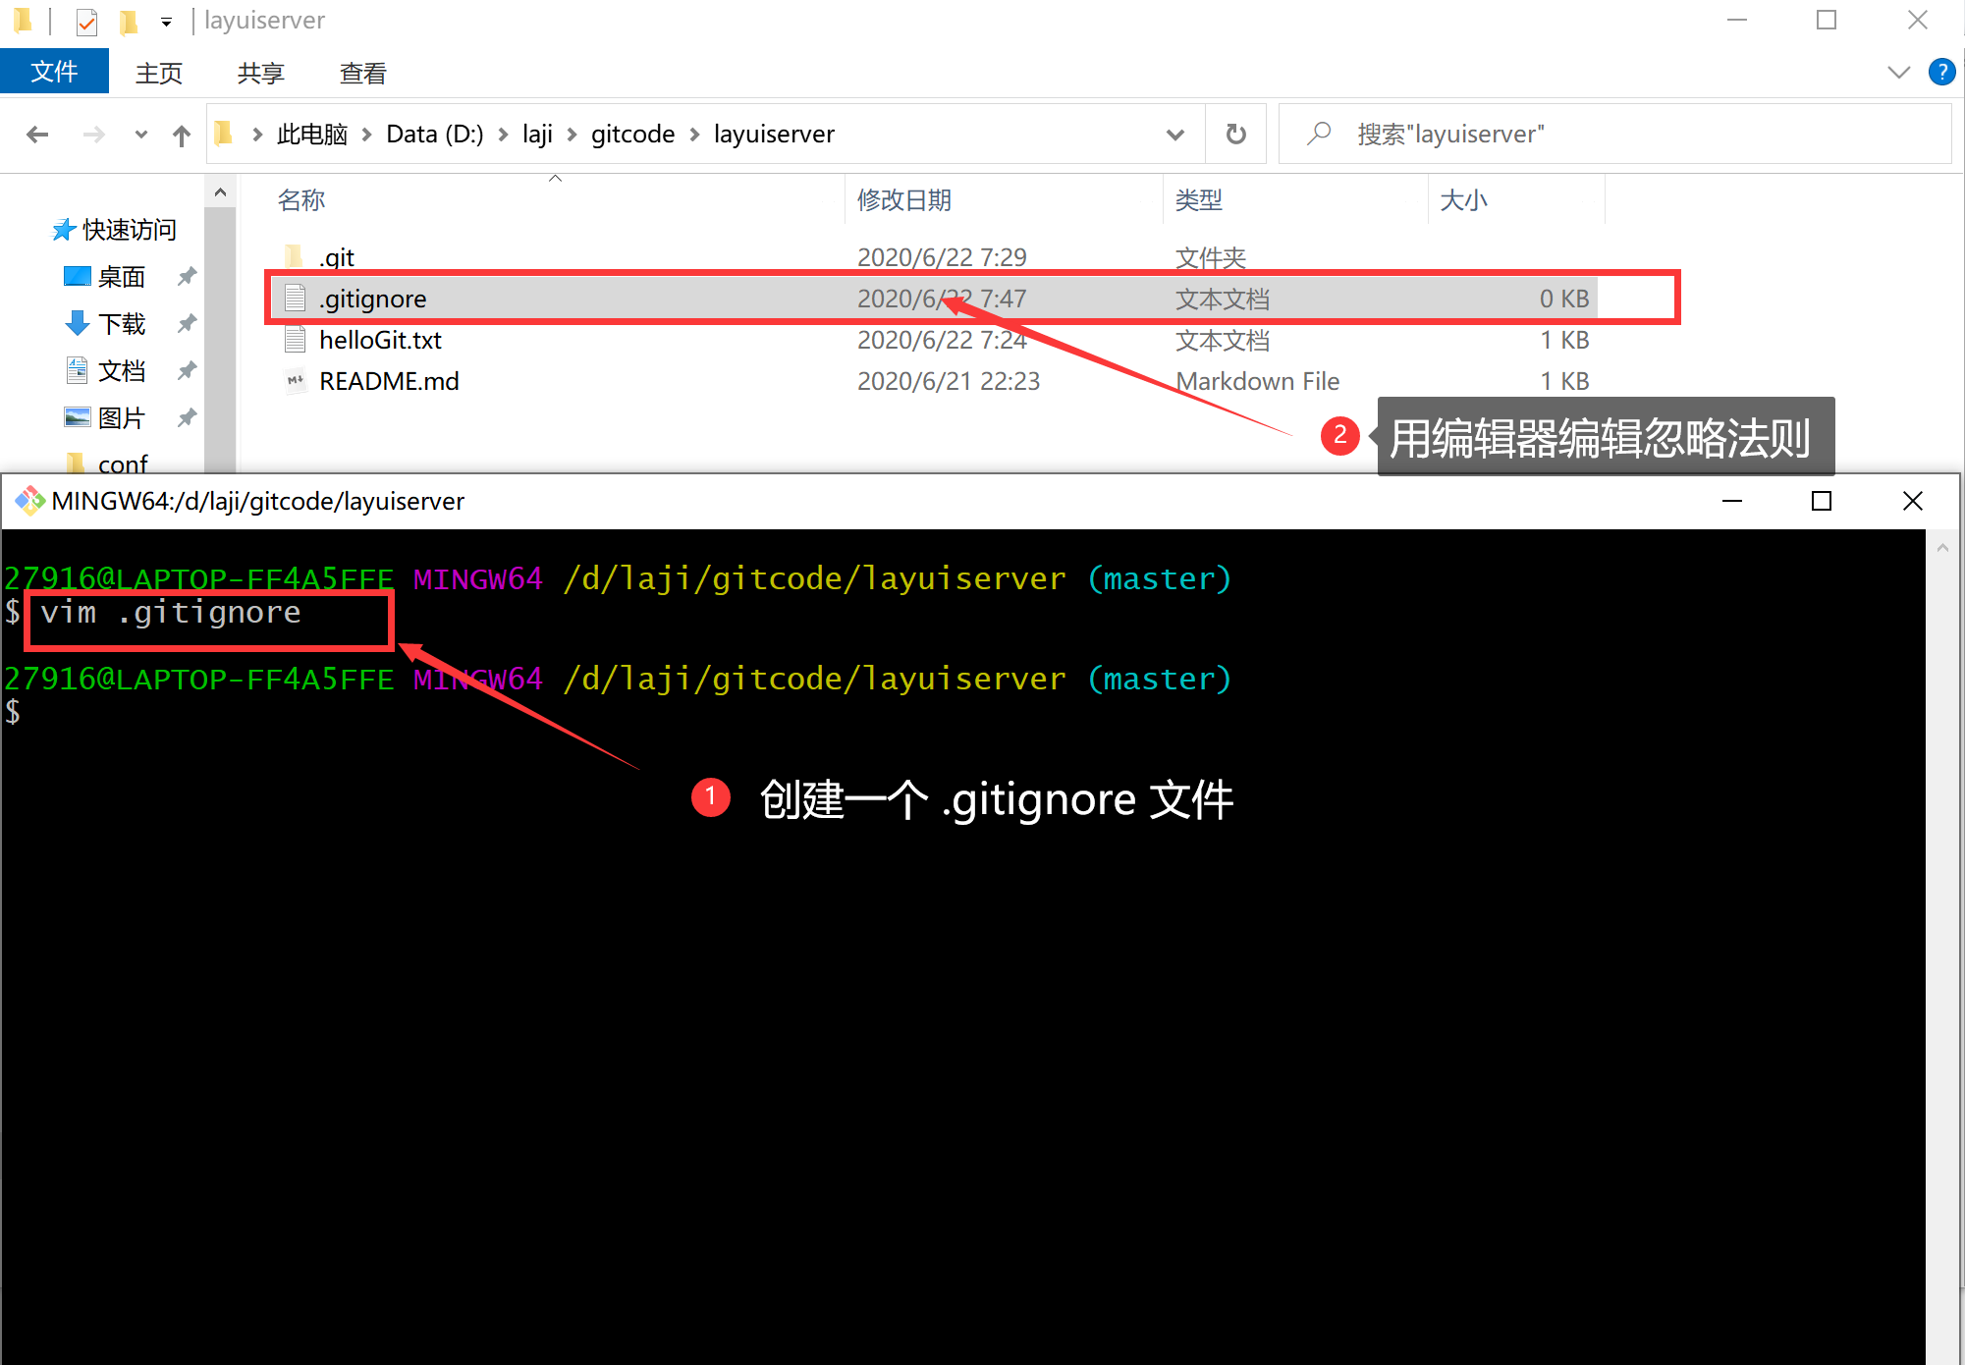Click gitcode breadcrumb segment

(632, 134)
